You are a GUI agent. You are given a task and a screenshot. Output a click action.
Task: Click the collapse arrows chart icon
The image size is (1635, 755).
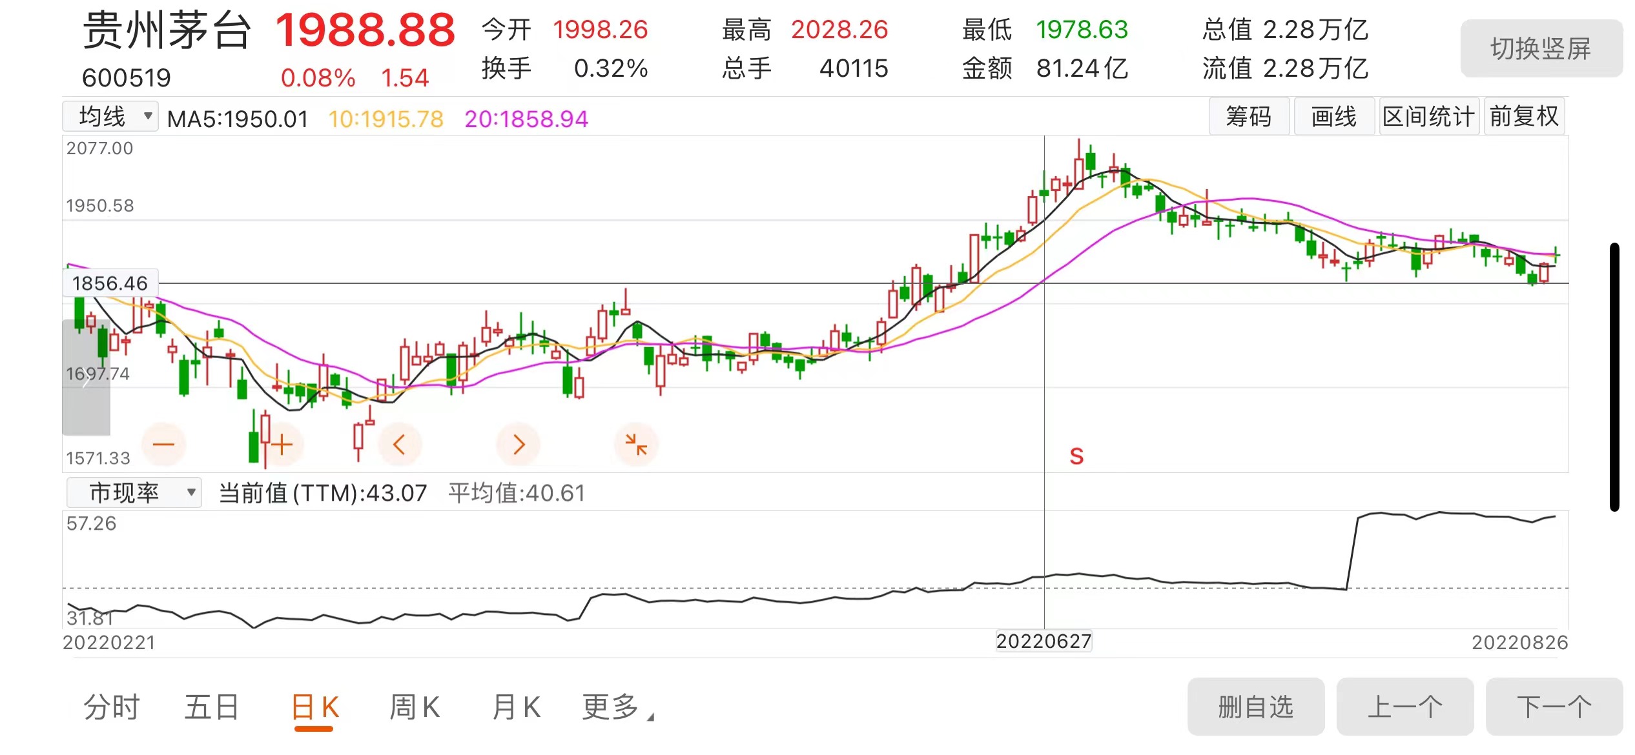pyautogui.click(x=636, y=444)
